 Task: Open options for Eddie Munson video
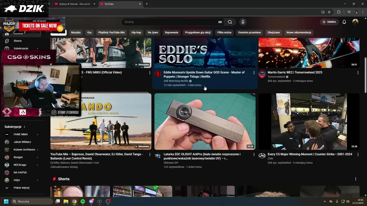[x=254, y=73]
